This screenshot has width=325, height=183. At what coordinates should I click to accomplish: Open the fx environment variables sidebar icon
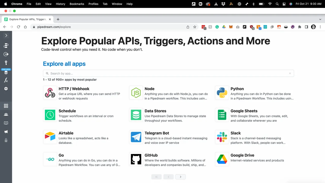click(6, 80)
